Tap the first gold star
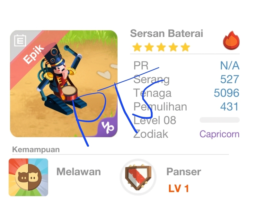 click(x=137, y=47)
